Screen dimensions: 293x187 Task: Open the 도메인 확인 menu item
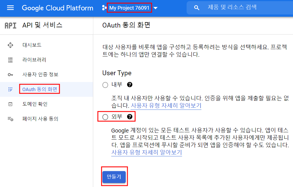click(x=35, y=104)
